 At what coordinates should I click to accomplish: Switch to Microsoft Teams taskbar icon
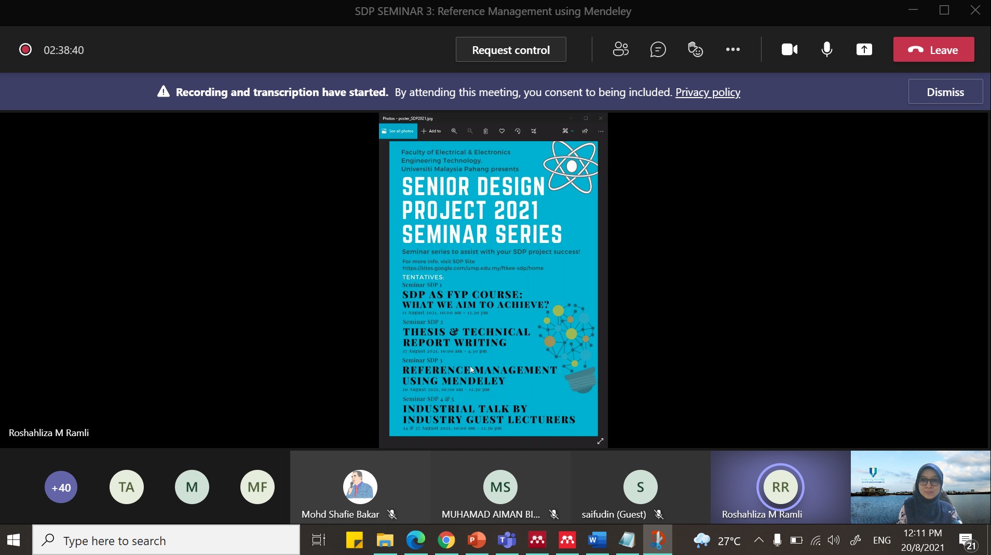(x=507, y=540)
